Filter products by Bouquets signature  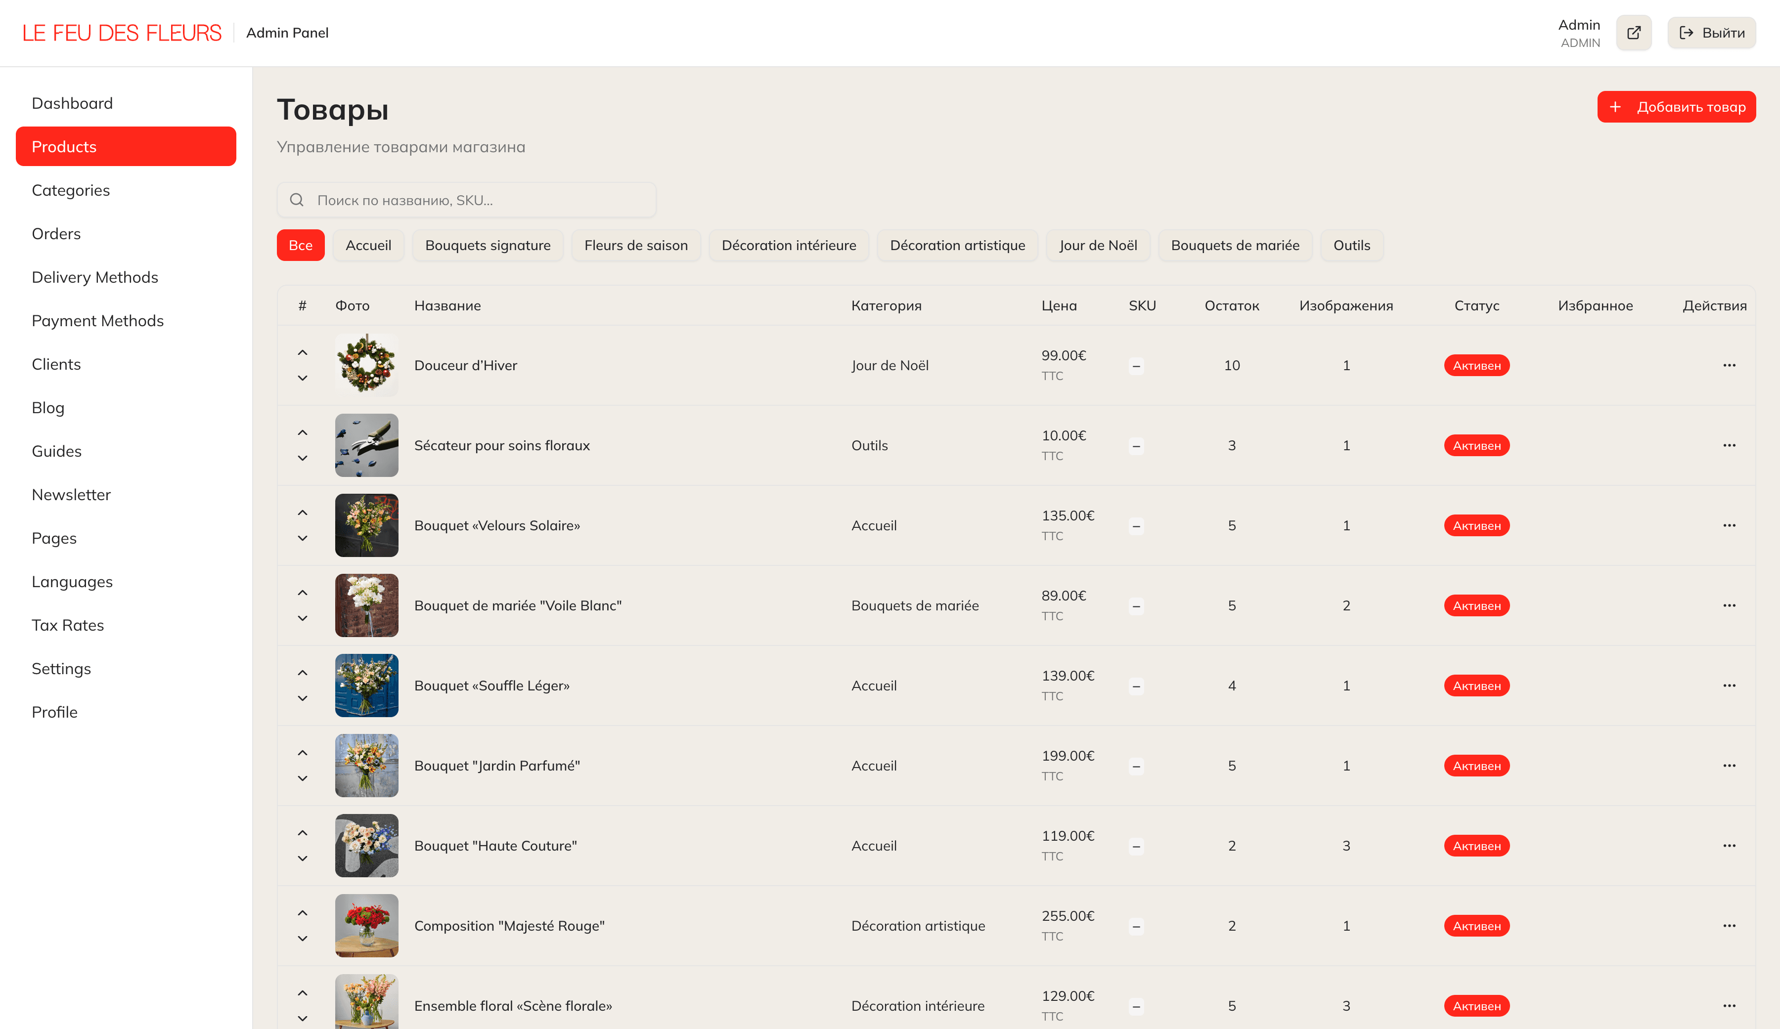(488, 245)
